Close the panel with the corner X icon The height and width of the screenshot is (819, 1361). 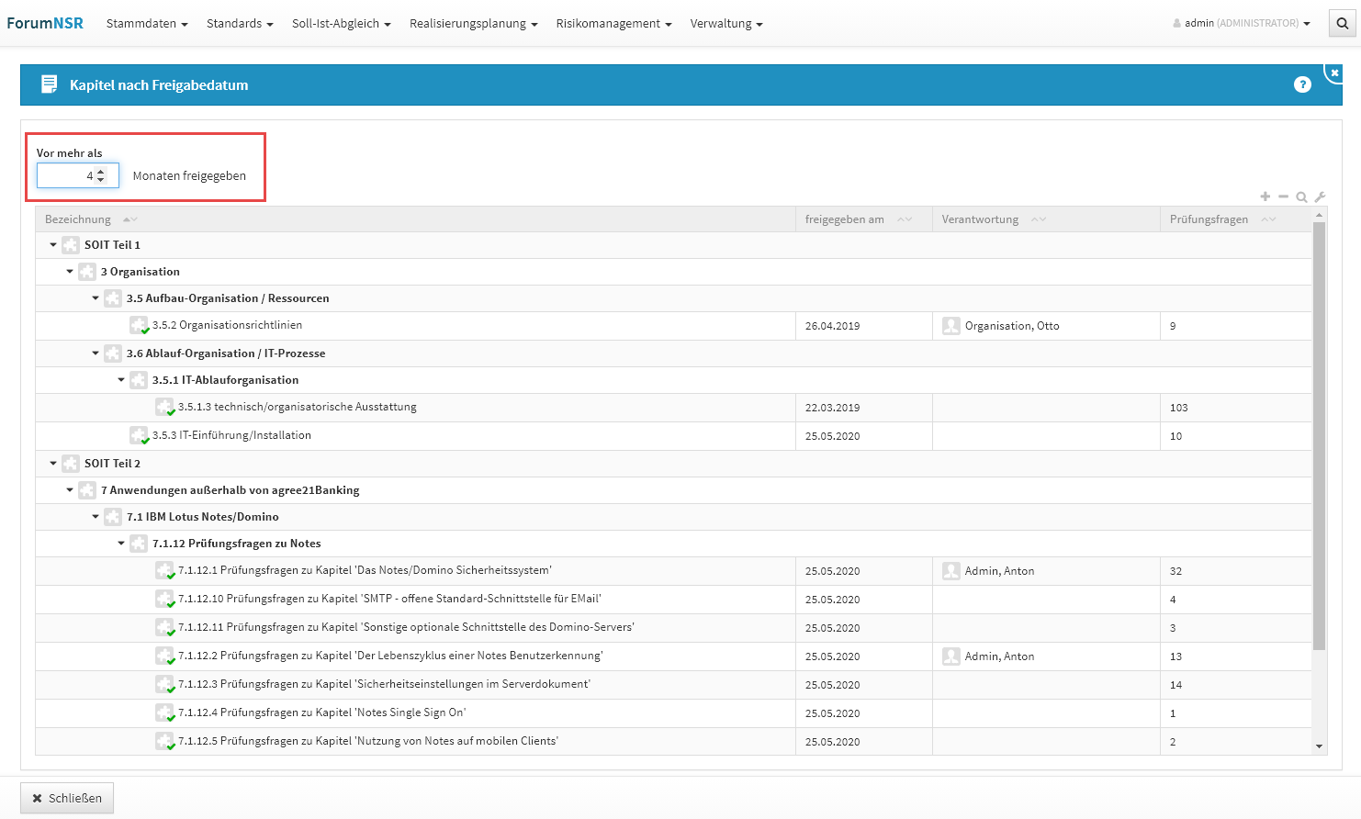coord(1334,73)
